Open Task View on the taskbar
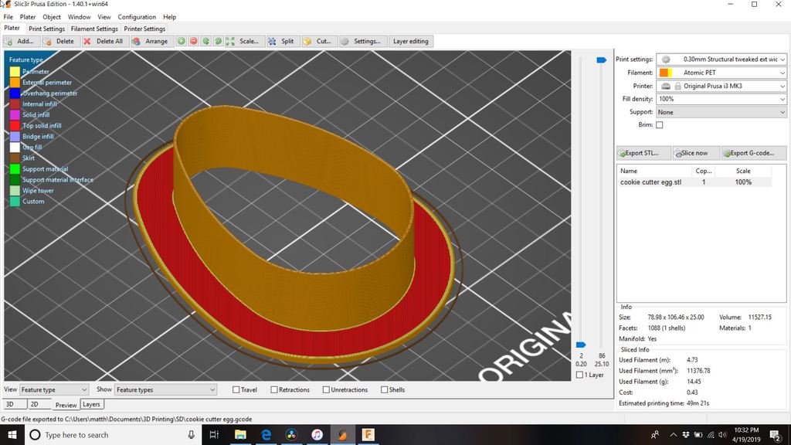The width and height of the screenshot is (791, 445). click(x=214, y=434)
